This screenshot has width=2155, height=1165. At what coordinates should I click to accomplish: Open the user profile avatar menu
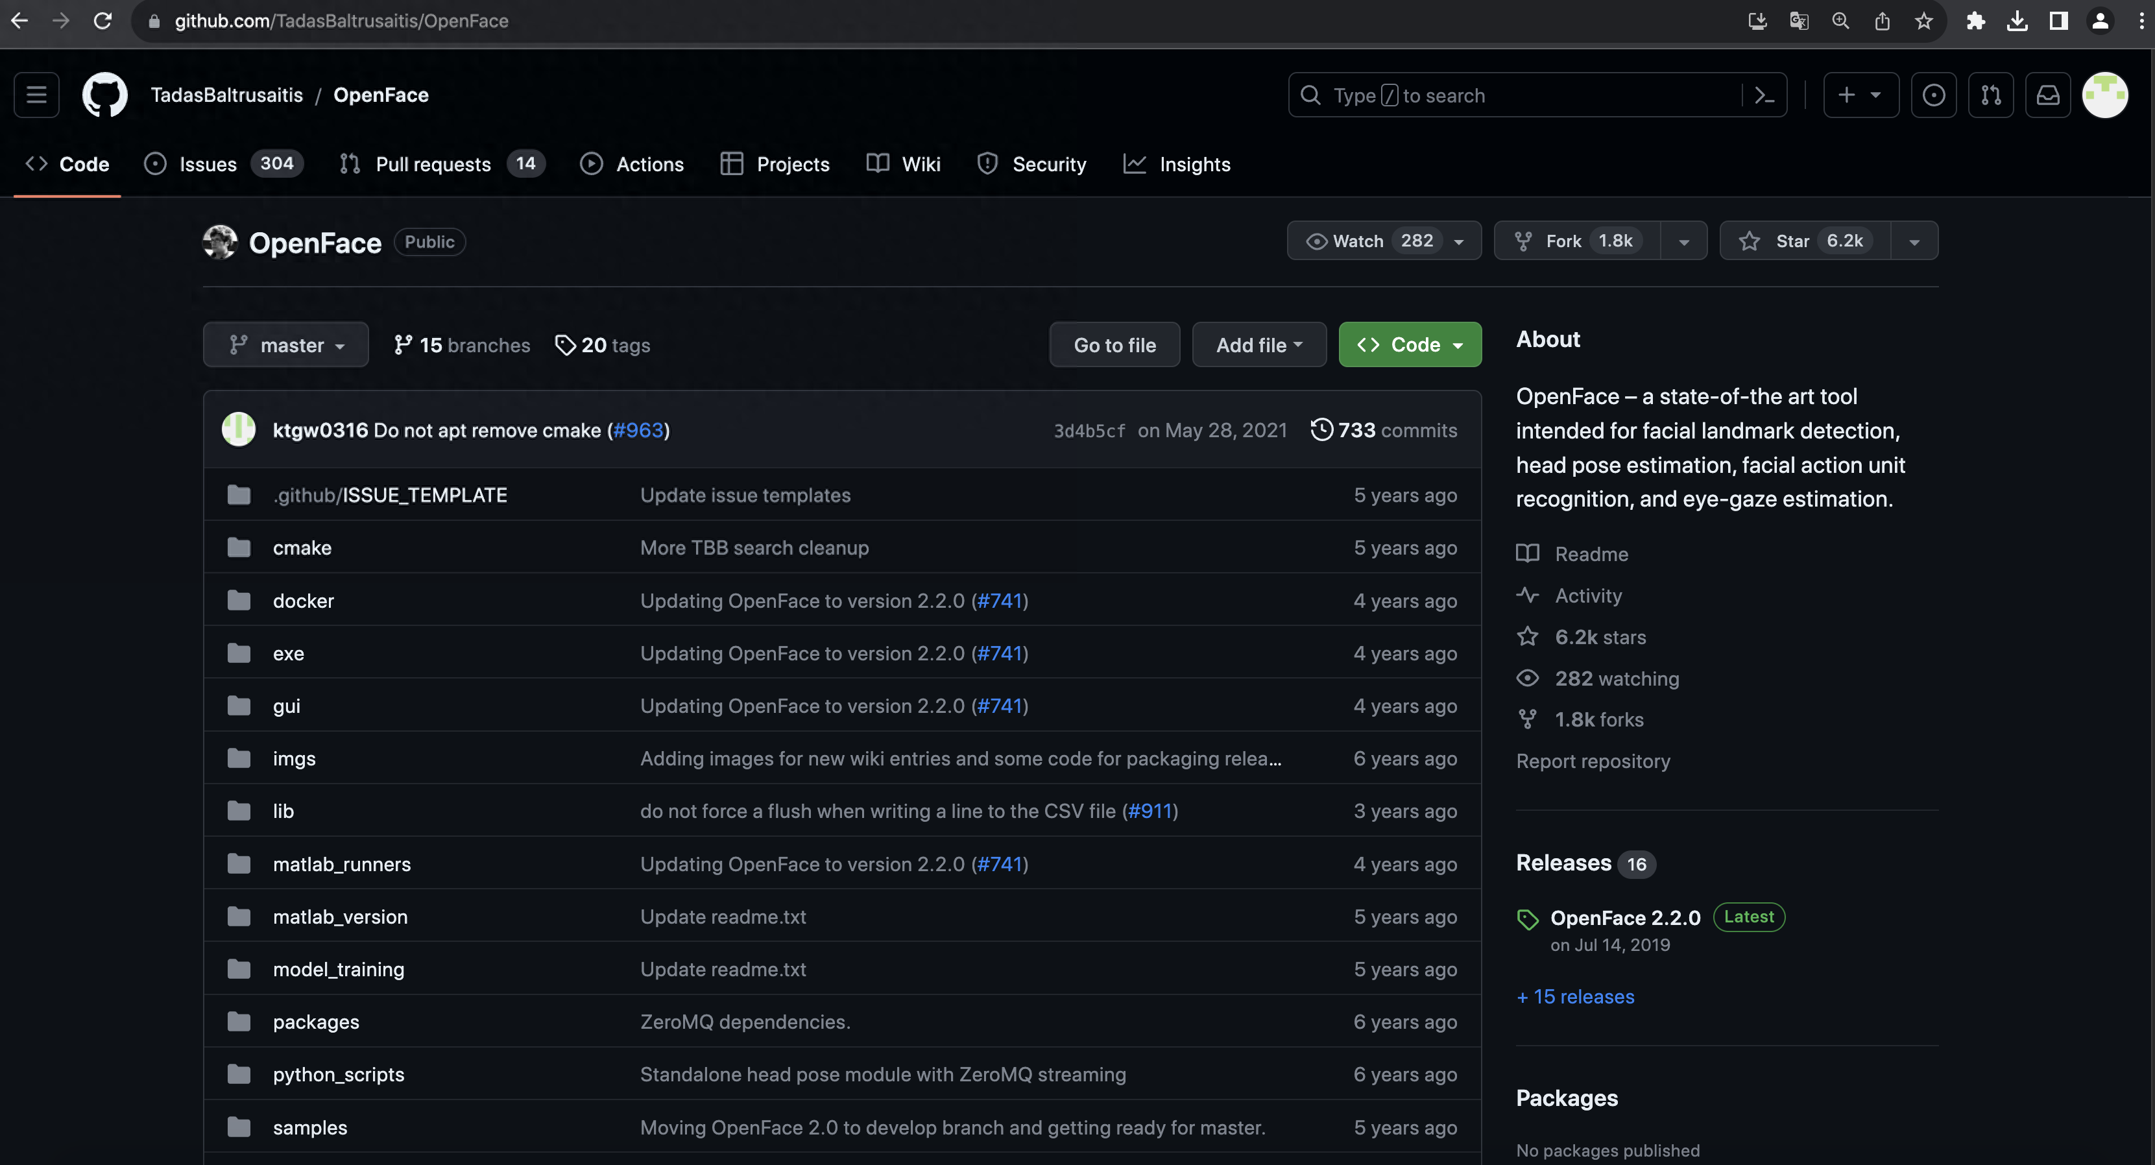(2105, 95)
